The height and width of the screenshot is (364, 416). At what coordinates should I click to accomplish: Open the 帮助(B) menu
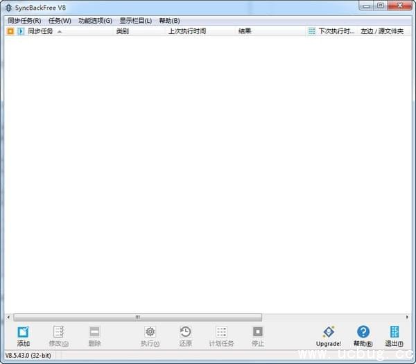tap(170, 21)
